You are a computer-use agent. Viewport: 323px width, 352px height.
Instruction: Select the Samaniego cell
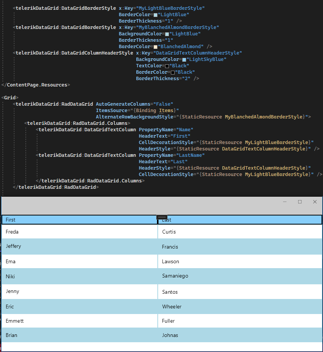click(x=240, y=276)
